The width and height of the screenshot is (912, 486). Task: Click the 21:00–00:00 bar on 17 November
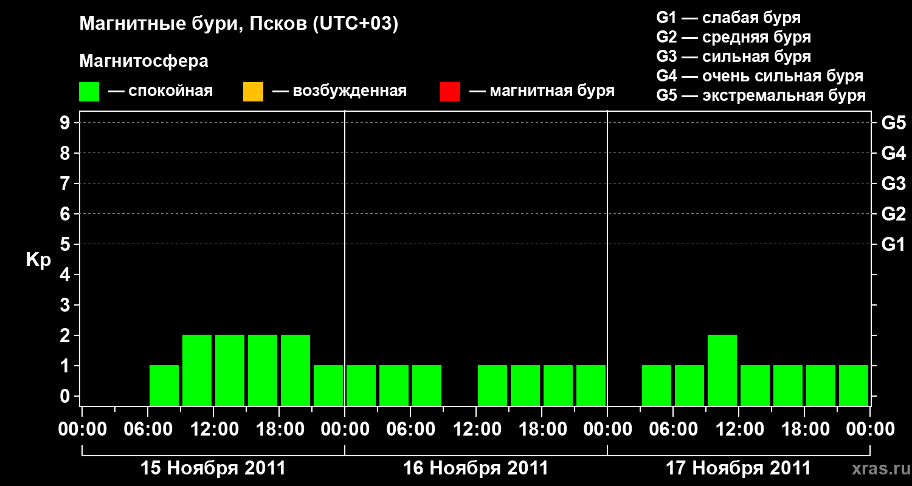854,385
